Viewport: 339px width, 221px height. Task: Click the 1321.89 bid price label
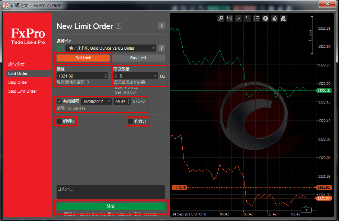[324, 198]
